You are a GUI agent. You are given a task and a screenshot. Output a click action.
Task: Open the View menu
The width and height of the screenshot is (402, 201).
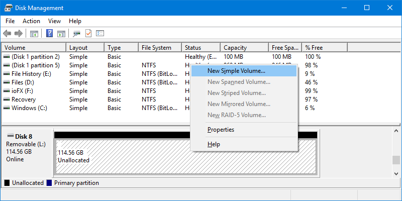pos(54,21)
